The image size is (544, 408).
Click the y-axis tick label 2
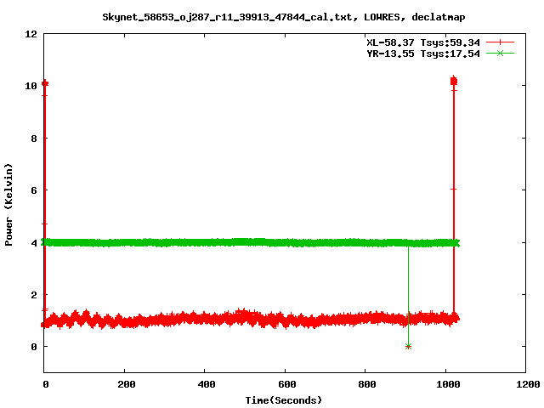tap(34, 295)
